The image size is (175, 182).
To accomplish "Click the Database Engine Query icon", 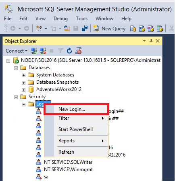I will tap(133, 28).
